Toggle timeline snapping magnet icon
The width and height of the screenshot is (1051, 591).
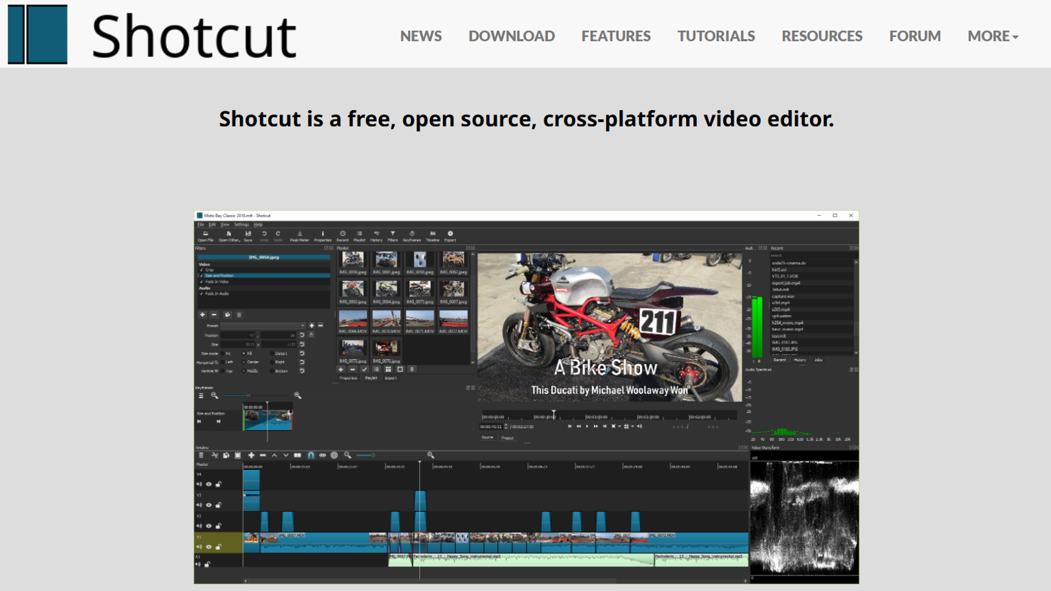pyautogui.click(x=310, y=455)
